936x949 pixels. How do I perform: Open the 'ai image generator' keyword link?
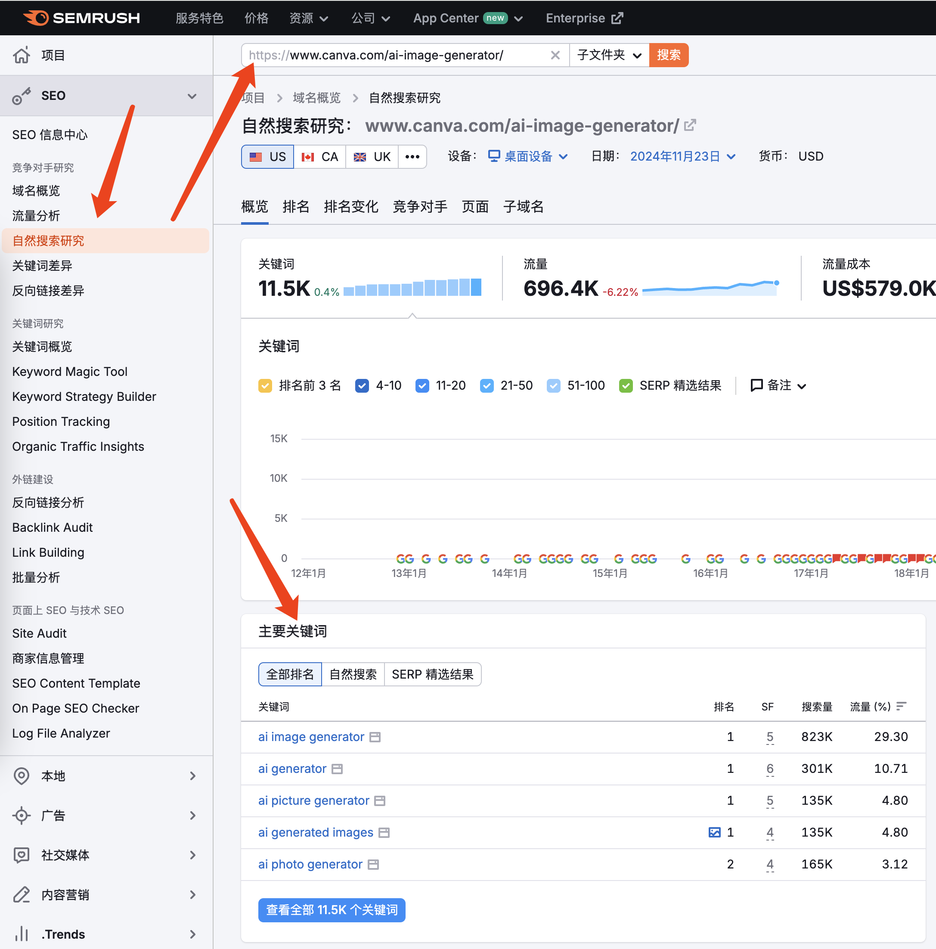point(311,737)
